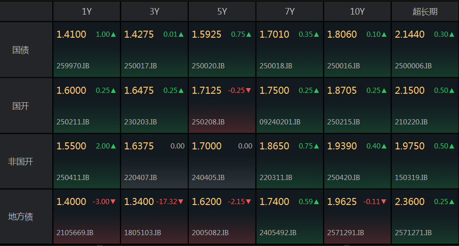Click the 国债 row label
The image size is (459, 246).
[21, 50]
